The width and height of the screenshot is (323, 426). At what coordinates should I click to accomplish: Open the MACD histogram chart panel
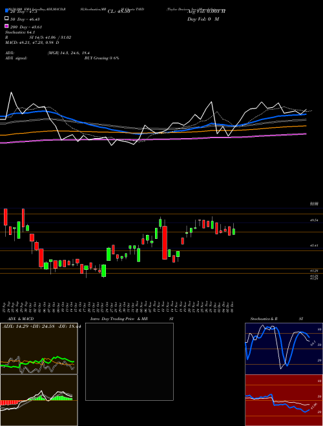point(39,400)
